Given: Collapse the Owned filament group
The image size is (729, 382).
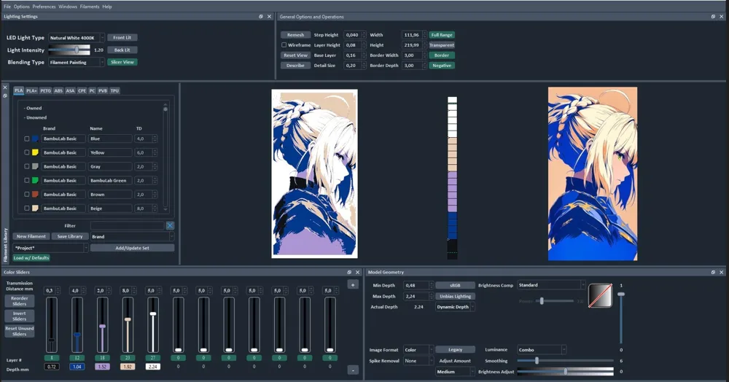Looking at the screenshot, I should (x=33, y=108).
